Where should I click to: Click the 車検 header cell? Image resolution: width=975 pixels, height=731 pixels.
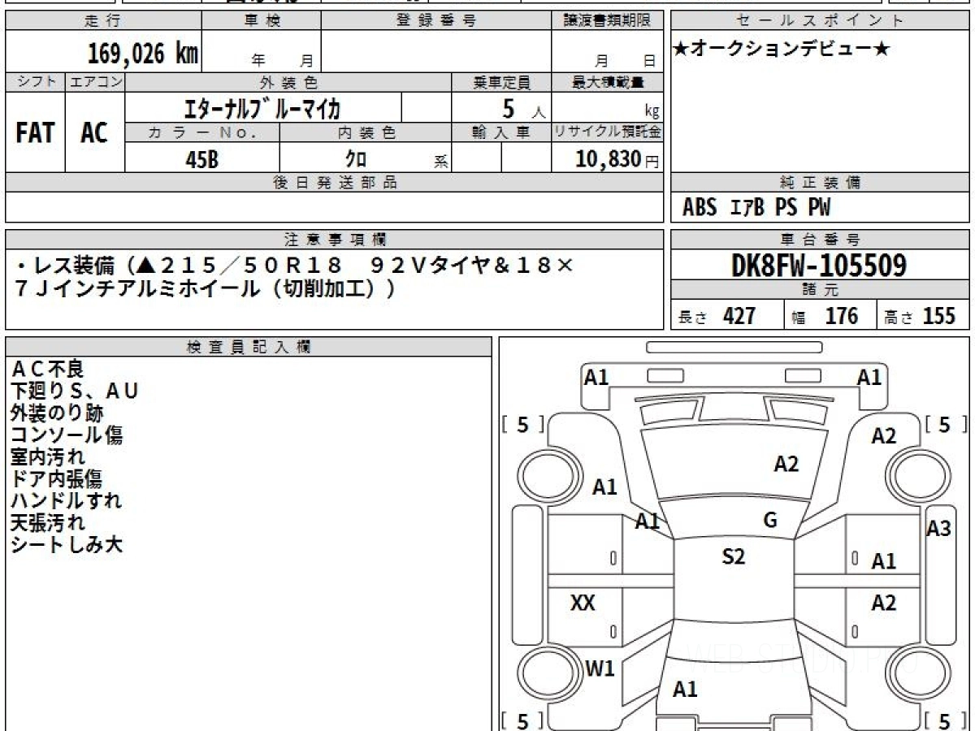261,21
